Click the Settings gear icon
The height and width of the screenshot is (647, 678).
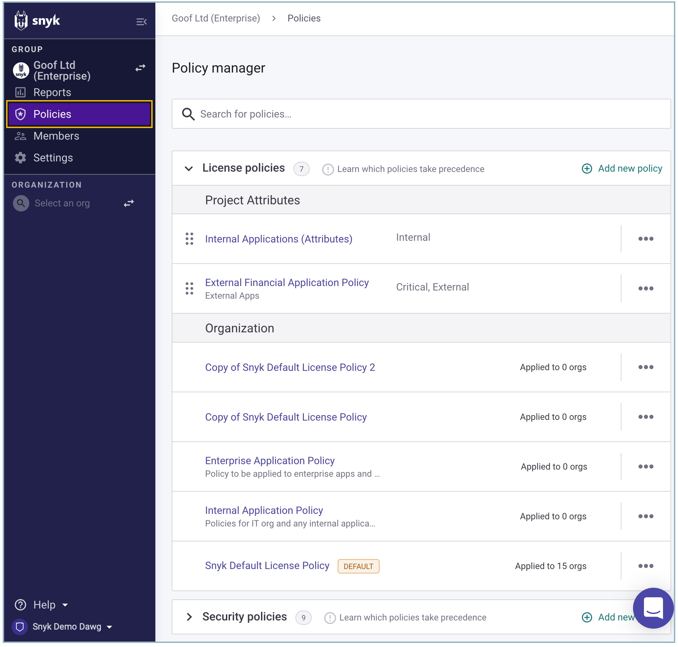(20, 158)
